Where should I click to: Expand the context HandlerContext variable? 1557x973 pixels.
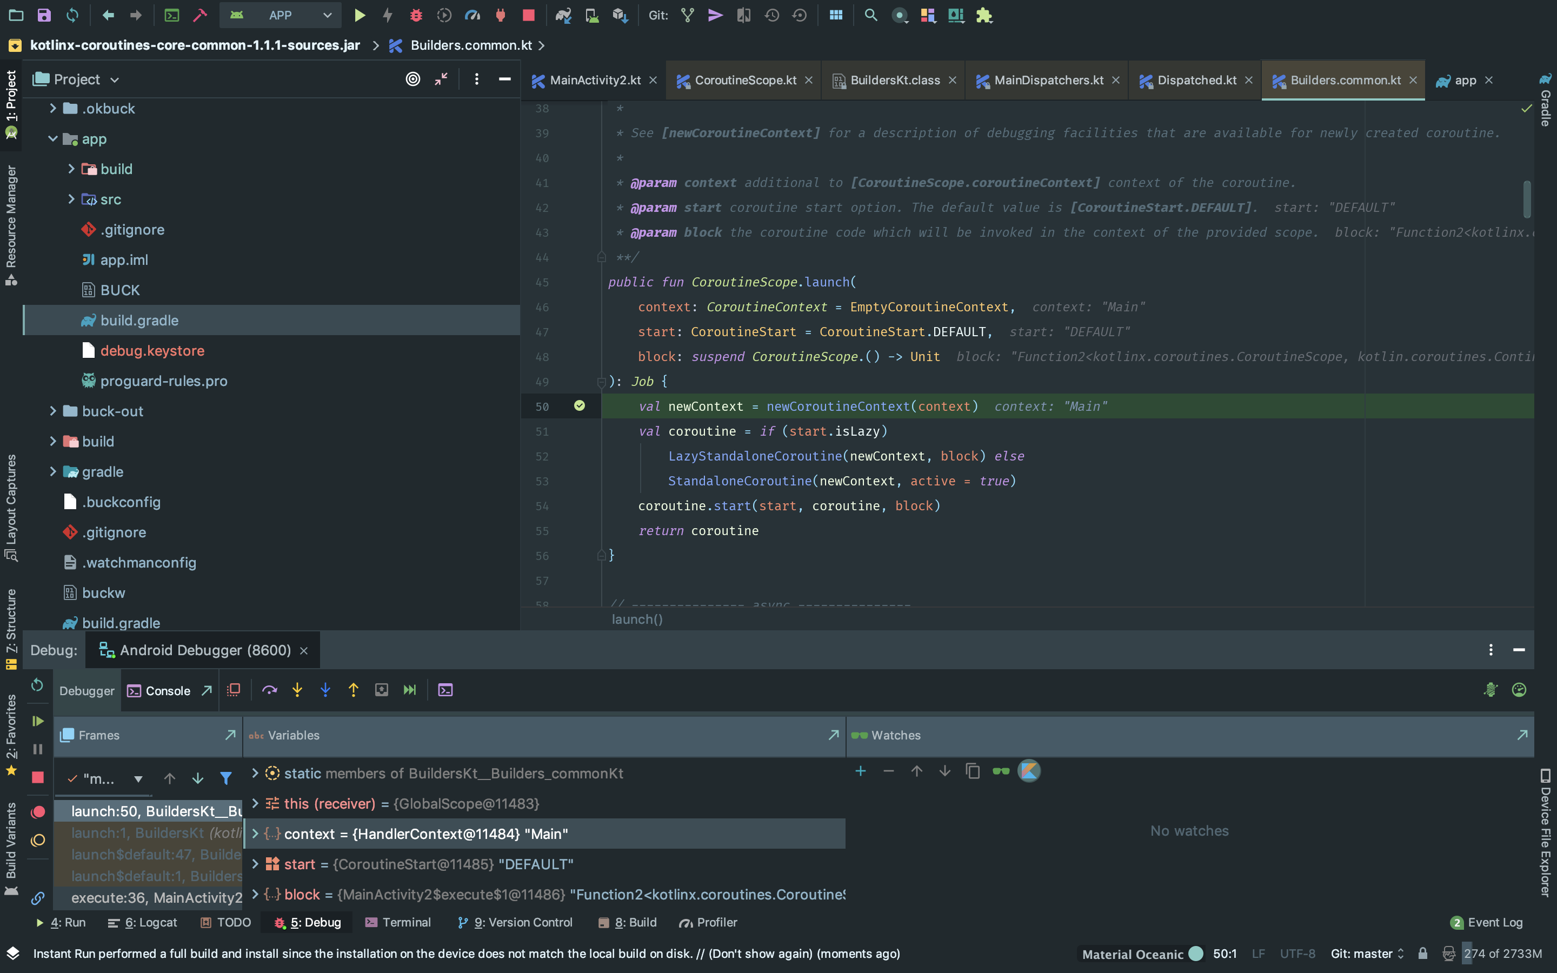click(255, 834)
